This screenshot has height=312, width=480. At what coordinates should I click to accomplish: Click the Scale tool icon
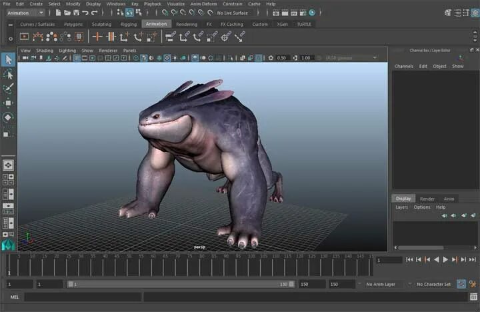(x=9, y=133)
